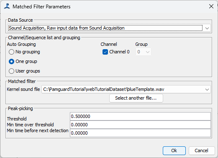This screenshot has width=218, height=158.
Task: Choose the User groups option
Action: coord(11,71)
